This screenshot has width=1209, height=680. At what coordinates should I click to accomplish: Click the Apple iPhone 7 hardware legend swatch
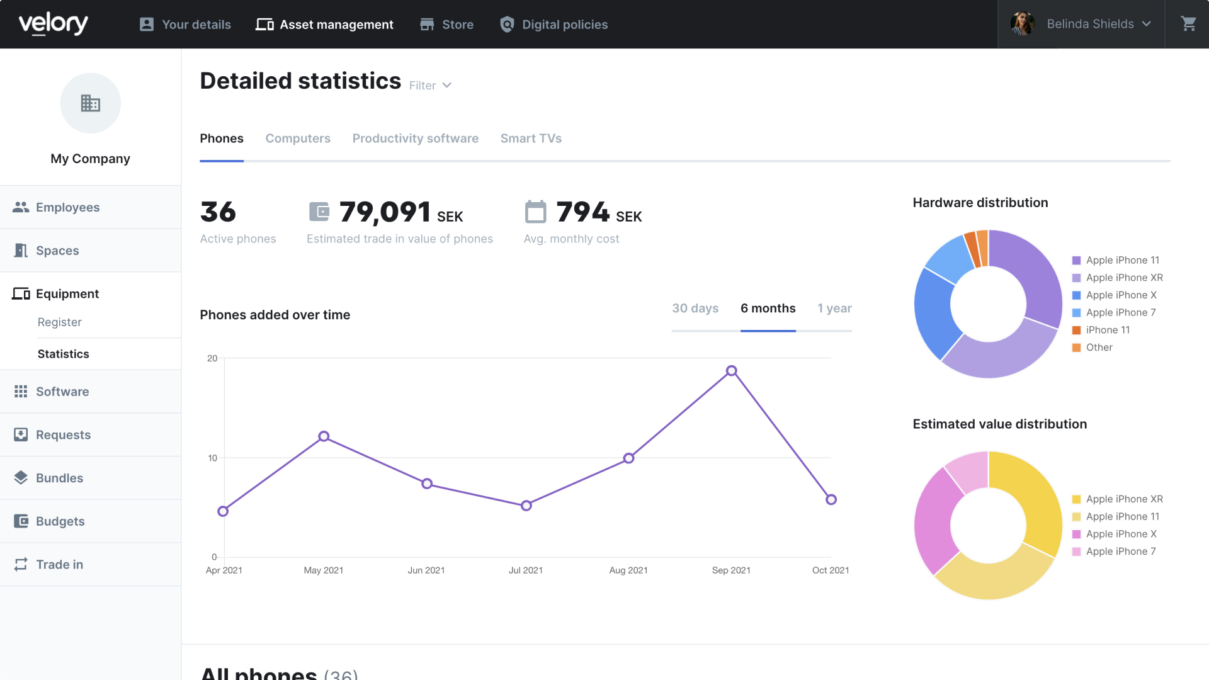[x=1076, y=313]
